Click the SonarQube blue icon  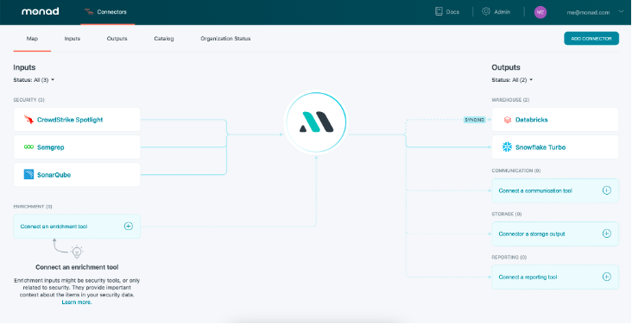28,175
